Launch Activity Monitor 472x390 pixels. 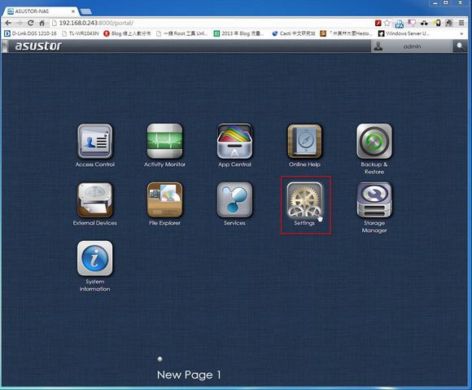coord(164,141)
